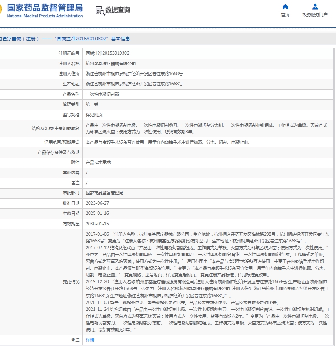Click the 数据查询 search icon
This screenshot has width=336, height=349.
[x=100, y=11]
